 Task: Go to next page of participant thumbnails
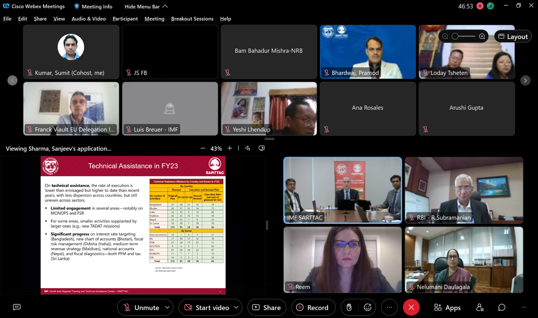click(525, 80)
